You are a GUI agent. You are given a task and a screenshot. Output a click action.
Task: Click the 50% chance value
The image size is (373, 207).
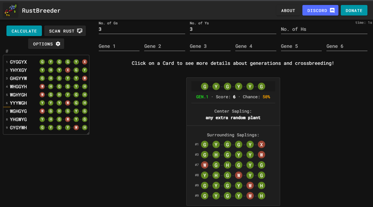266,97
